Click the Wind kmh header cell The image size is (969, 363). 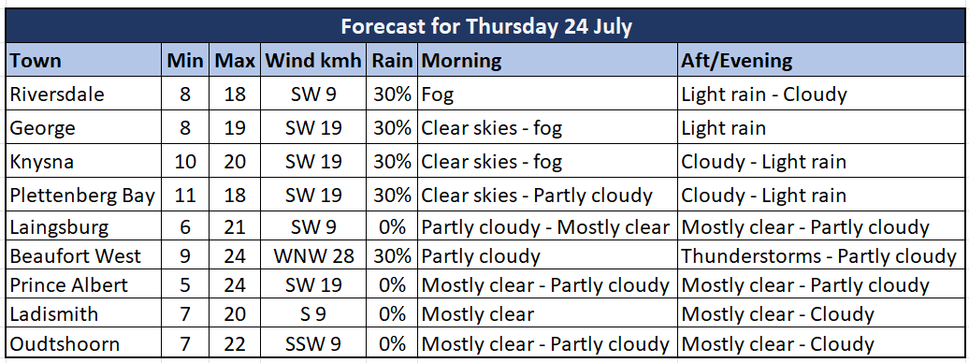(313, 61)
